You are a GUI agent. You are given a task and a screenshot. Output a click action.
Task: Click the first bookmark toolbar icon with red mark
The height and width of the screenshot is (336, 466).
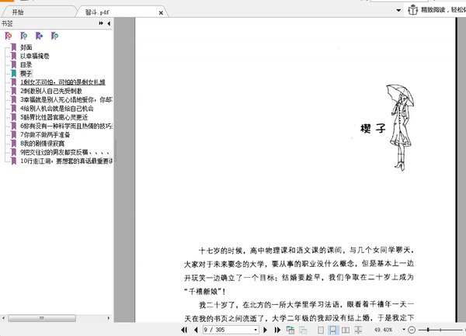[9, 36]
